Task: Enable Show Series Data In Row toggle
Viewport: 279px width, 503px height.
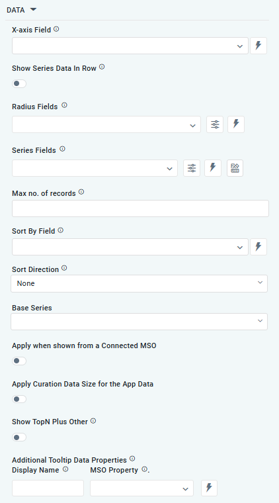Action: click(x=19, y=84)
